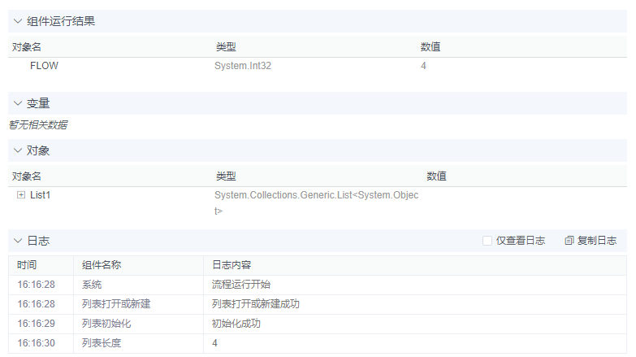The width and height of the screenshot is (636, 357).
Task: Click the 复制日志 button label
Action: pos(597,241)
